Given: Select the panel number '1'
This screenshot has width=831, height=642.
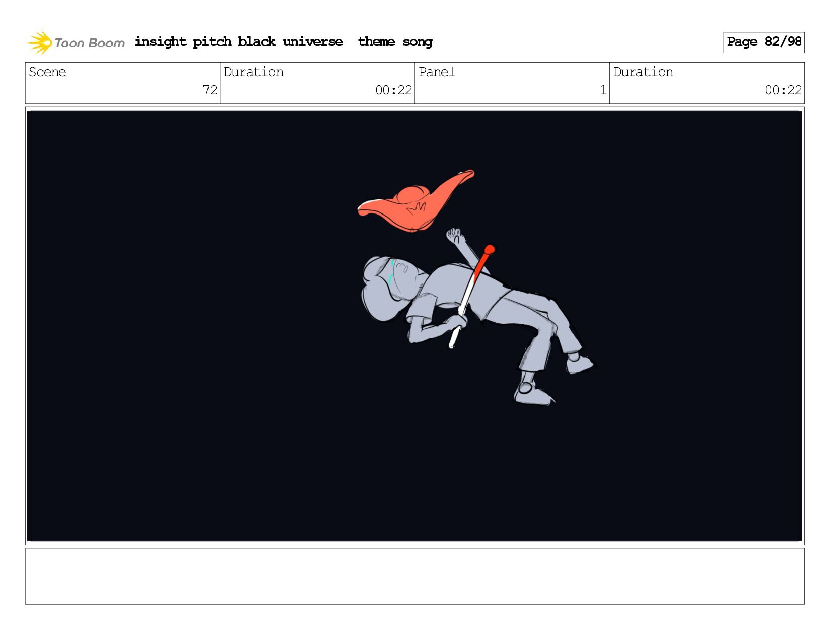Looking at the screenshot, I should (x=603, y=90).
